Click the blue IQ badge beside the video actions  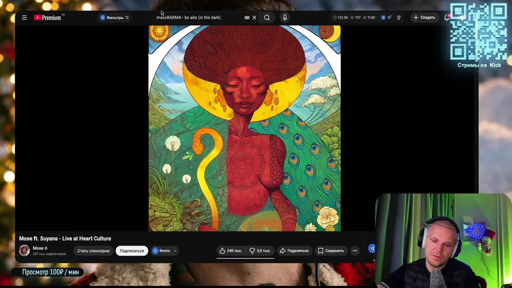click(372, 248)
